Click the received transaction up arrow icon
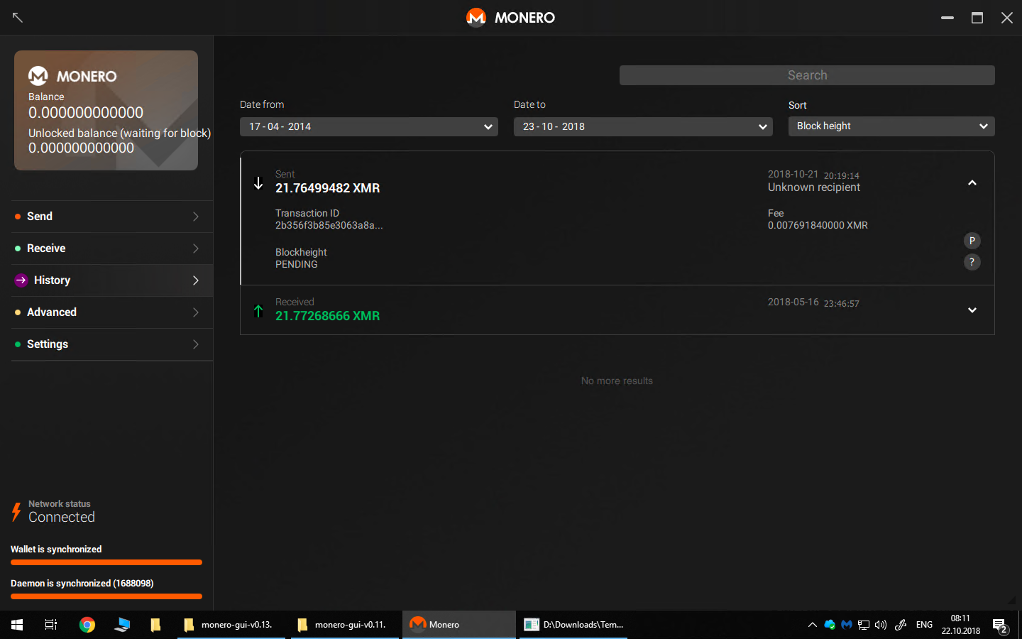The width and height of the screenshot is (1022, 639). pyautogui.click(x=258, y=311)
